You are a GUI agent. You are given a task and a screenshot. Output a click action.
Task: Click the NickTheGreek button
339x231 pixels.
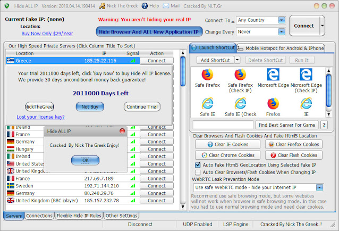point(39,107)
